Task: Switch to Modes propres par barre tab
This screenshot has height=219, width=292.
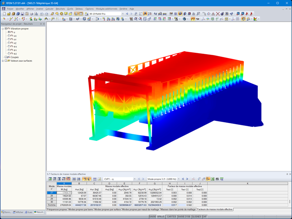Action: click(x=81, y=210)
